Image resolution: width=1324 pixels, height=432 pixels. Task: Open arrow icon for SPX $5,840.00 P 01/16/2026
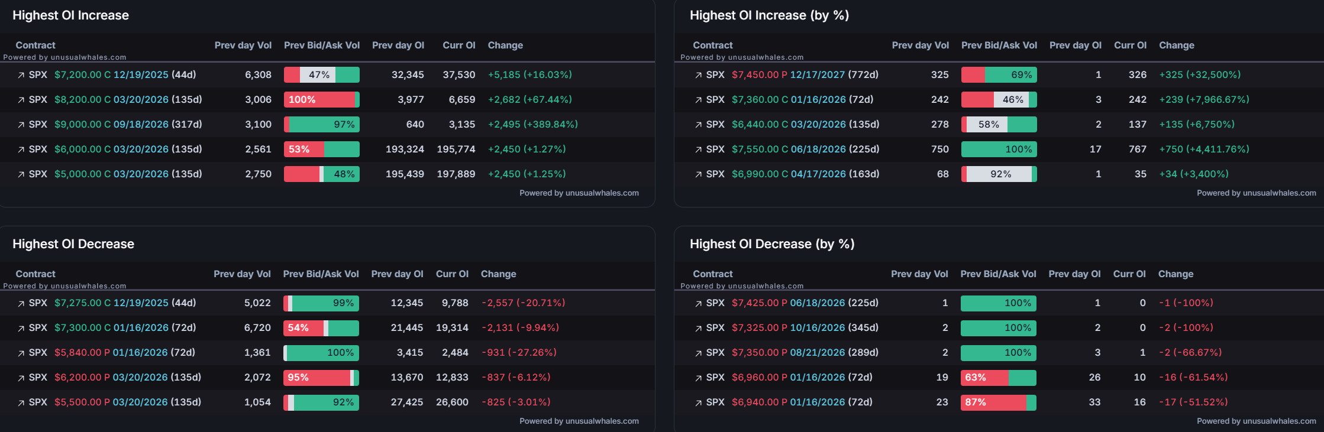[x=21, y=353]
